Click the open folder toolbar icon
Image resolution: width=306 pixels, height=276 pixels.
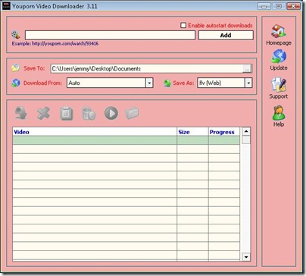133,113
